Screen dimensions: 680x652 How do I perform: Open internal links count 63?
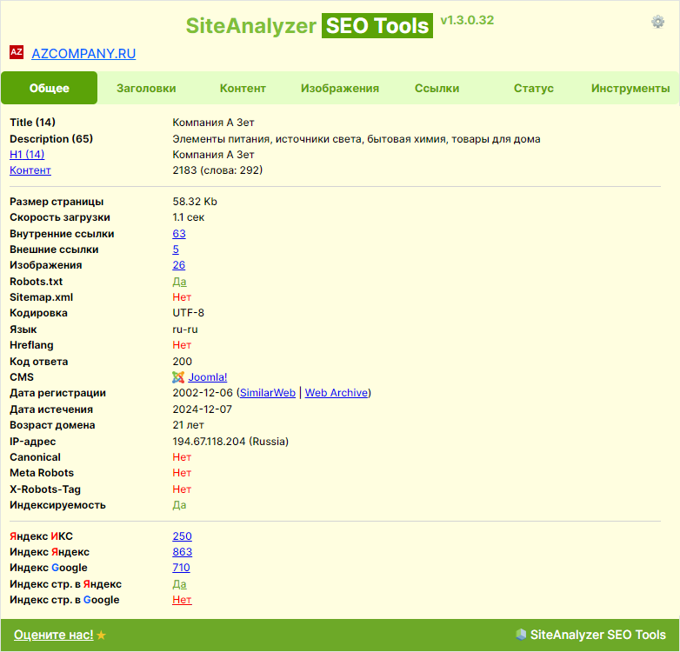pyautogui.click(x=179, y=234)
